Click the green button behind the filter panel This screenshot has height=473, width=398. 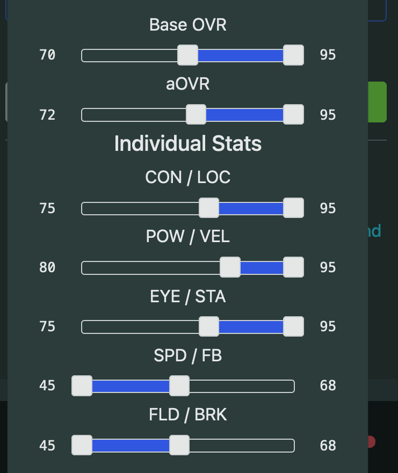(x=378, y=102)
